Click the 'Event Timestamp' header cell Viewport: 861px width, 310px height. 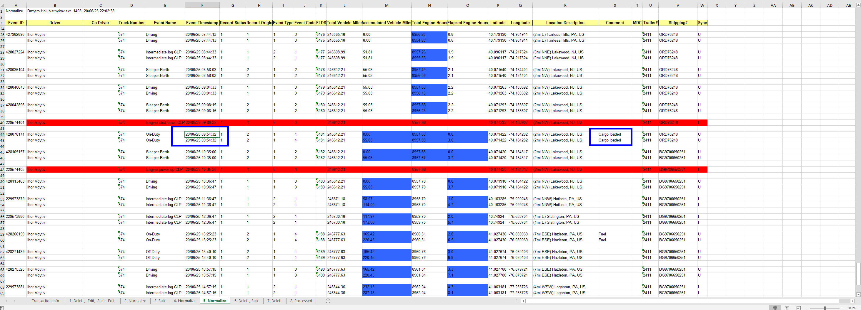[x=202, y=23]
